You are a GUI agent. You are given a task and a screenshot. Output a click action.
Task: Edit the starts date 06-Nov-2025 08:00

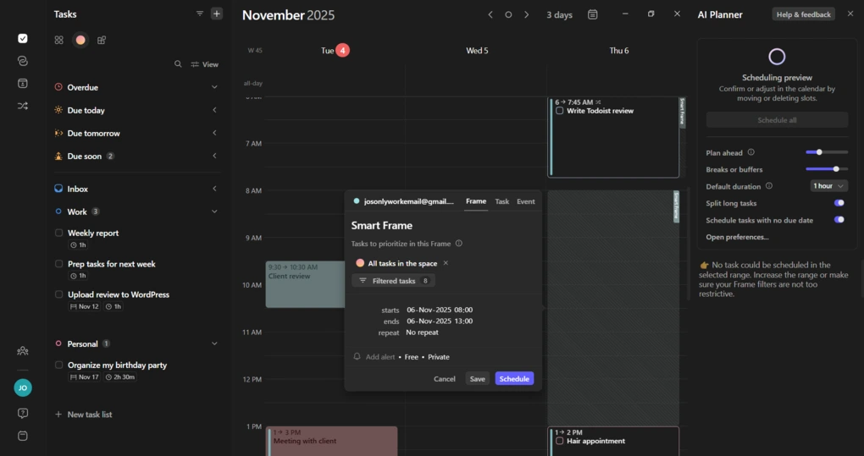[440, 310]
